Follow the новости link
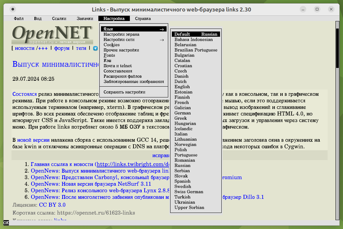343x229 pixels. (x=25, y=48)
